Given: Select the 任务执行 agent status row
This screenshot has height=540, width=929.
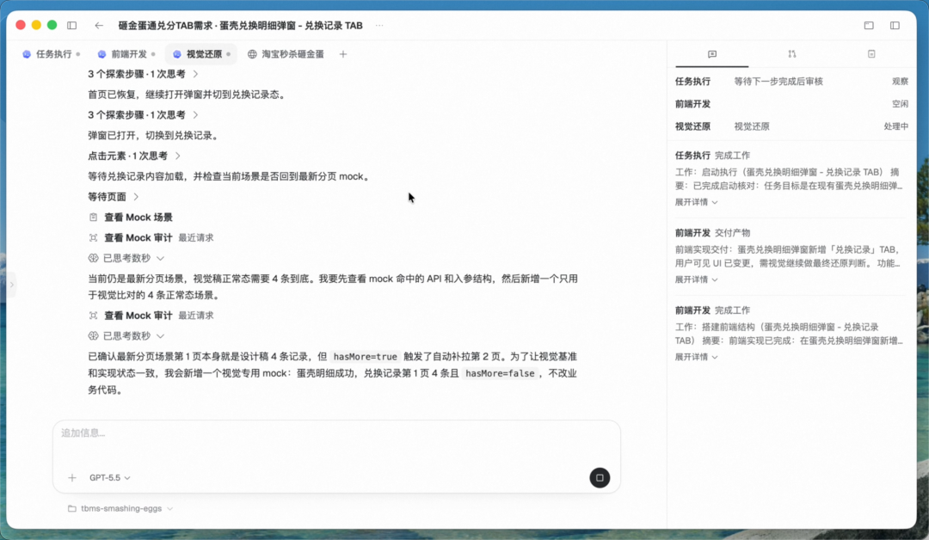Looking at the screenshot, I should click(x=791, y=81).
